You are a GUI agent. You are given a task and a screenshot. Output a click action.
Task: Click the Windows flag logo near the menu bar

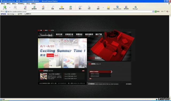coord(169,3)
